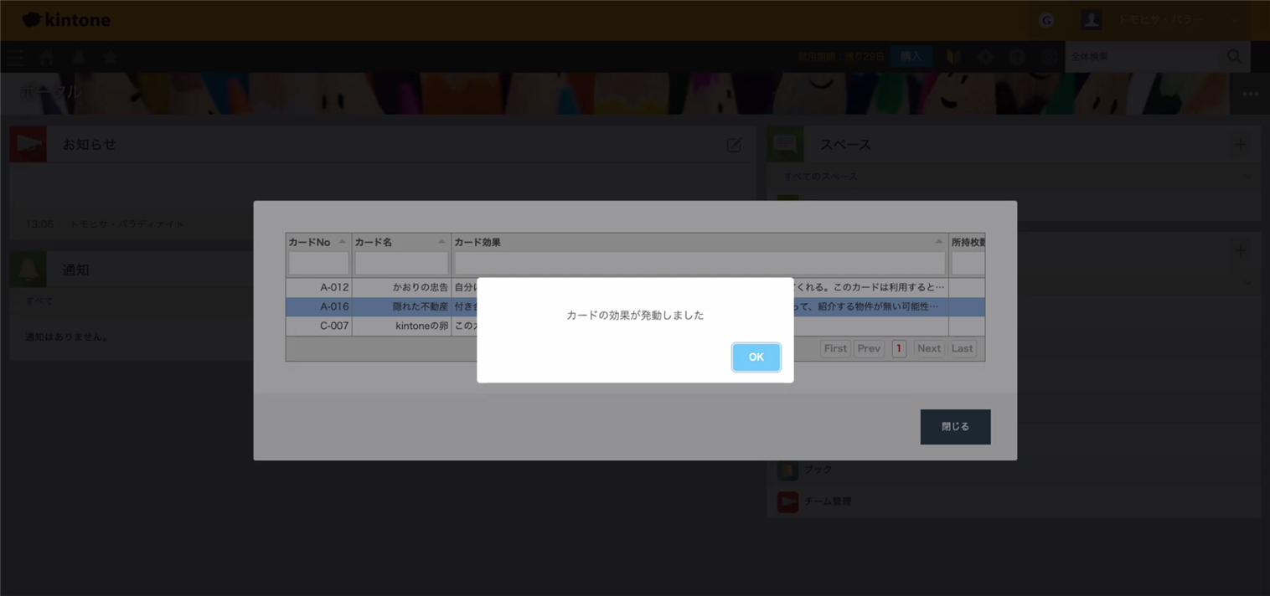Click the 通知はありません。 text
Screen dimensions: 1270x596
pos(67,337)
